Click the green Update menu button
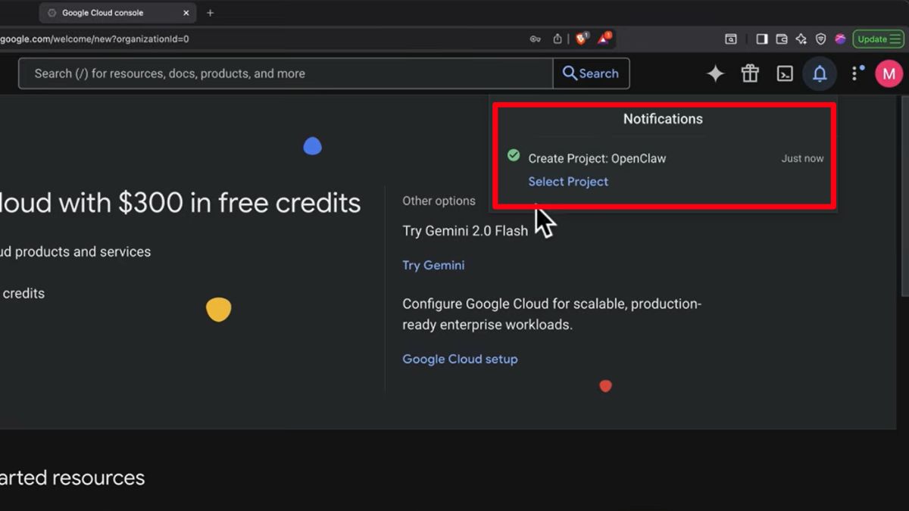The height and width of the screenshot is (511, 909). (878, 39)
